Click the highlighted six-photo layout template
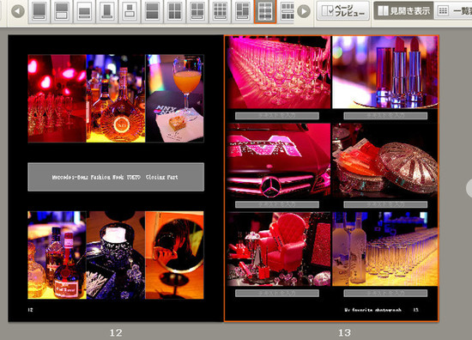This screenshot has height=340, width=472. click(265, 11)
